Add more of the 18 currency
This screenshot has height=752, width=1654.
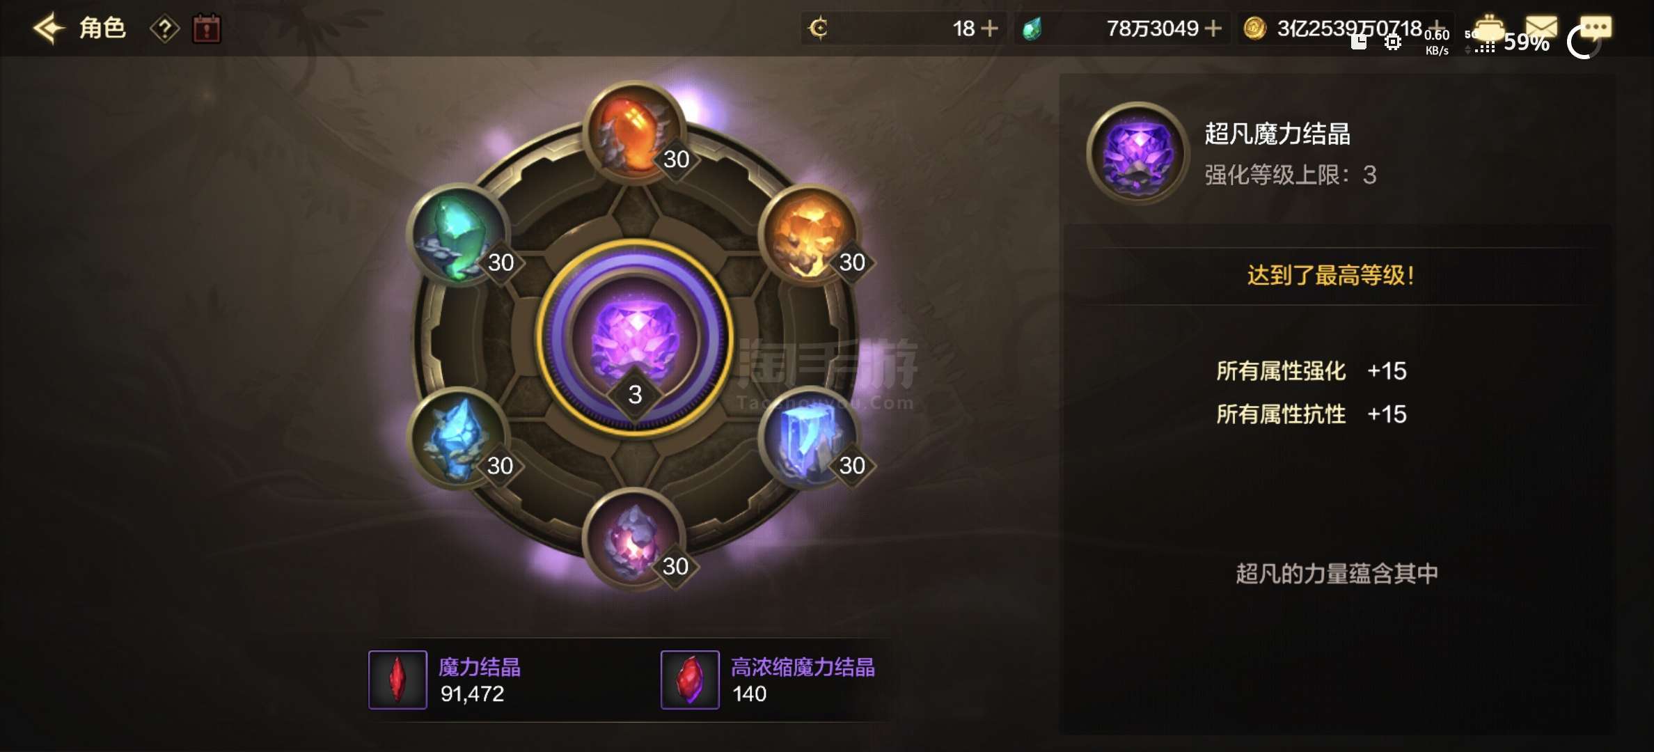click(989, 29)
